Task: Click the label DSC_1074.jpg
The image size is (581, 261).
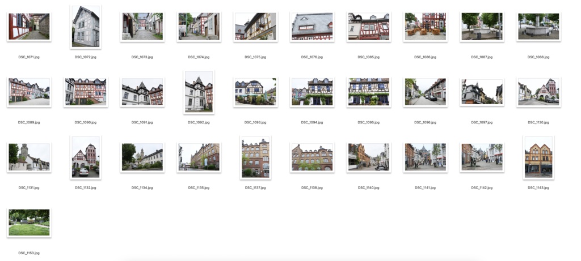Action: (x=199, y=57)
